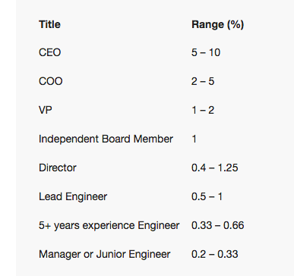Click the Independent Board Member value 1
This screenshot has width=294, height=276.
click(x=194, y=139)
